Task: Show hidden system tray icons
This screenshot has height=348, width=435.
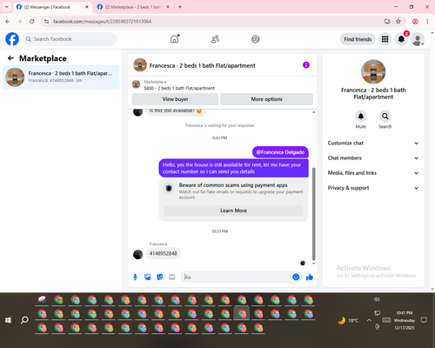Action: point(369,320)
